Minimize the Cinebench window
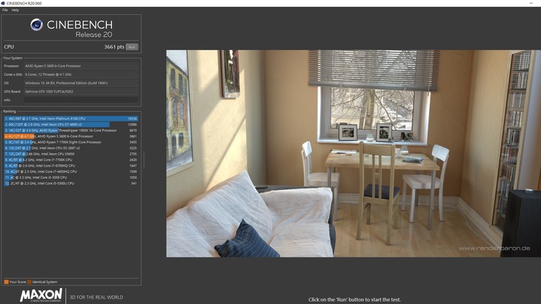Viewport: 541px width, 304px height. tap(531, 3)
